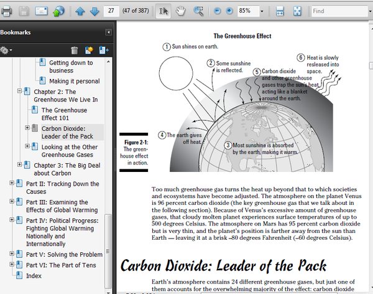Activate the Hand pan tool
This screenshot has width=373, height=294.
click(181, 11)
